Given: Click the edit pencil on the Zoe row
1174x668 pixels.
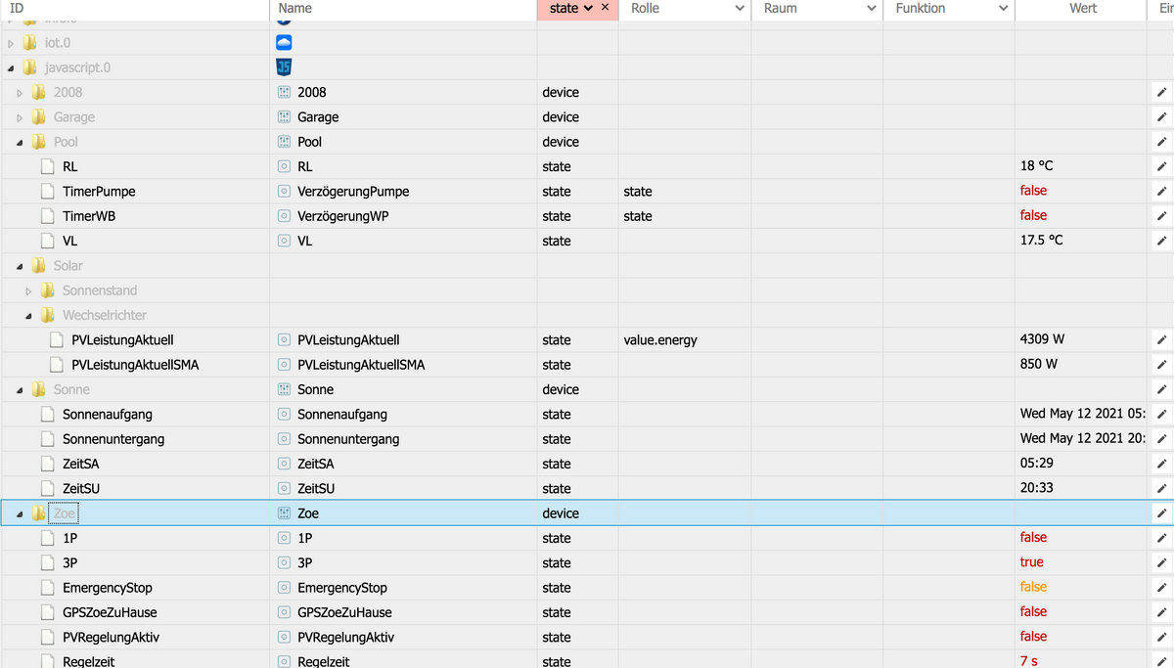Looking at the screenshot, I should [1161, 513].
